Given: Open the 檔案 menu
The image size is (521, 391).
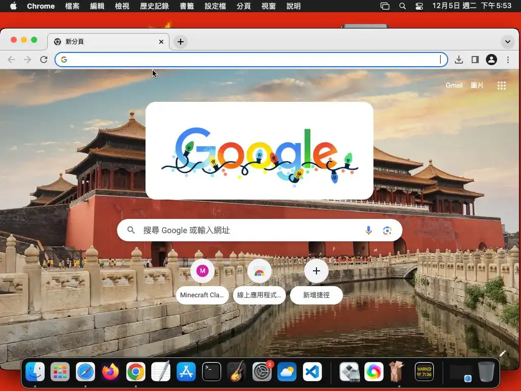Looking at the screenshot, I should 72,6.
